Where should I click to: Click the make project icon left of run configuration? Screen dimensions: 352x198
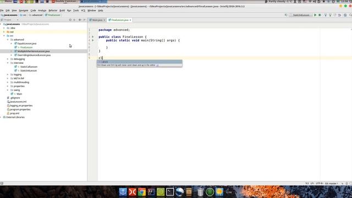[286, 15]
